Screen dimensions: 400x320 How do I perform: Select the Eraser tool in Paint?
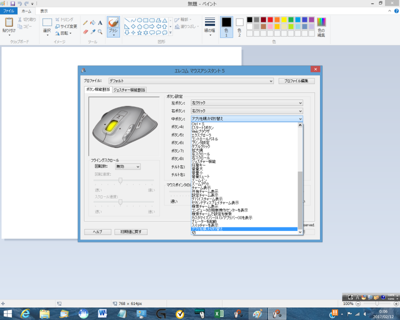85,31
